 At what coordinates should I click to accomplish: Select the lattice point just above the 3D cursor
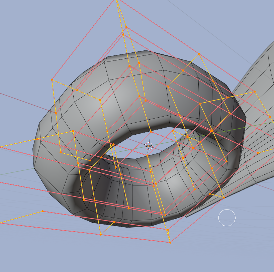[151, 132]
